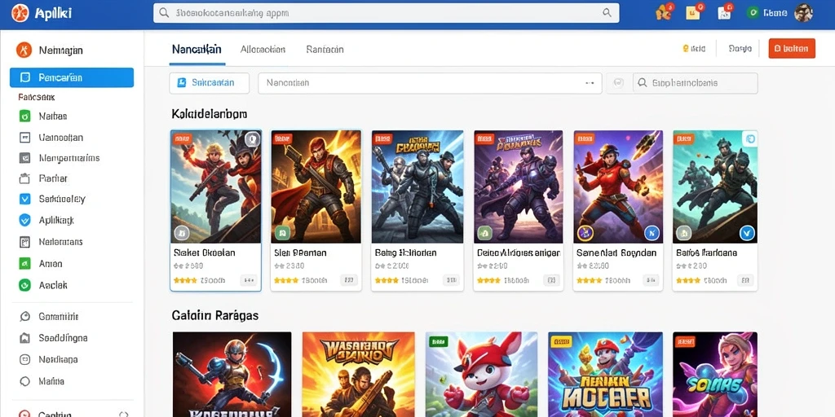
Task: Toggle the blue Aplikiakjk check in the sidebar
Action: (24, 220)
